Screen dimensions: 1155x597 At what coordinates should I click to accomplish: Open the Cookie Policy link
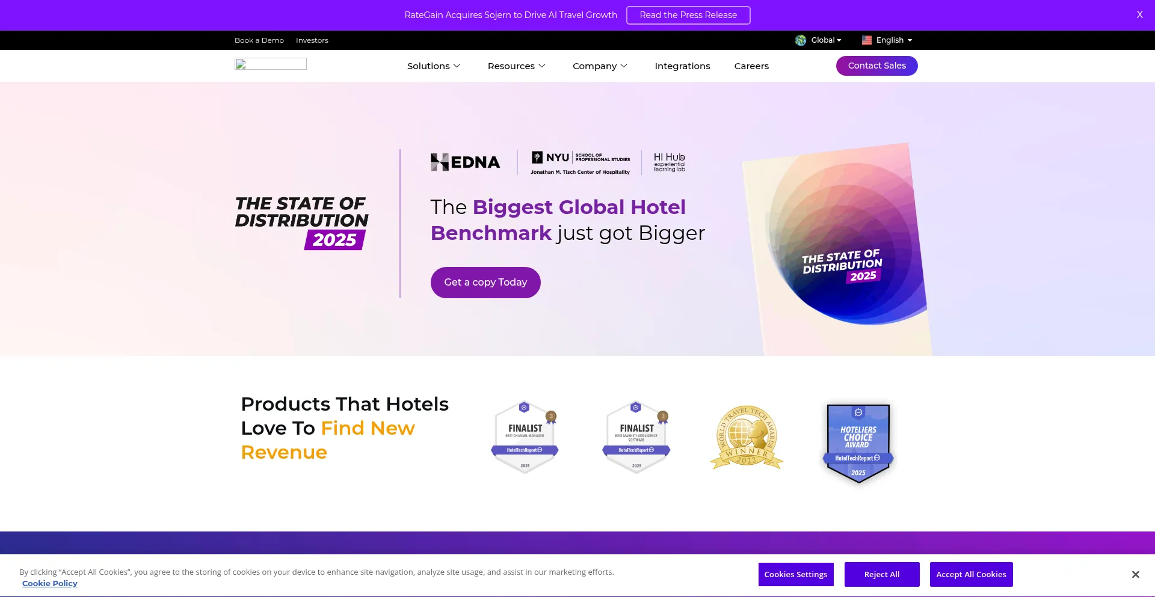(50, 584)
